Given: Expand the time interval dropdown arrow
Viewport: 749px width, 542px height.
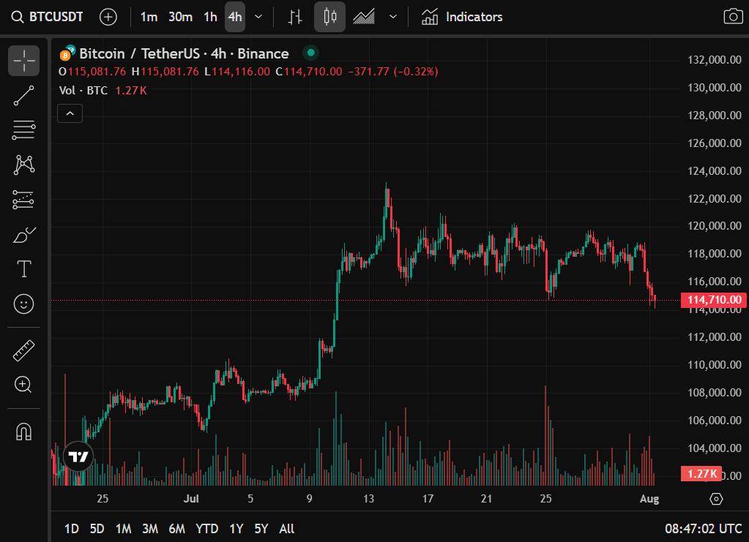Looking at the screenshot, I should (x=258, y=17).
